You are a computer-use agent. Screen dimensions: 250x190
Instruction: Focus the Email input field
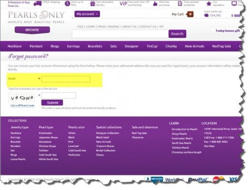[66, 79]
